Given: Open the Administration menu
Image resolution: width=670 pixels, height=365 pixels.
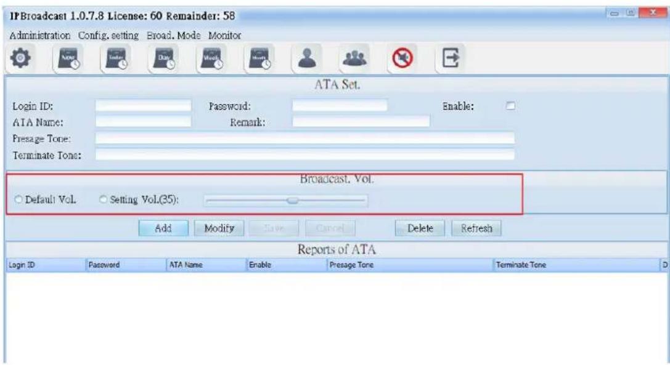Looking at the screenshot, I should pyautogui.click(x=39, y=36).
